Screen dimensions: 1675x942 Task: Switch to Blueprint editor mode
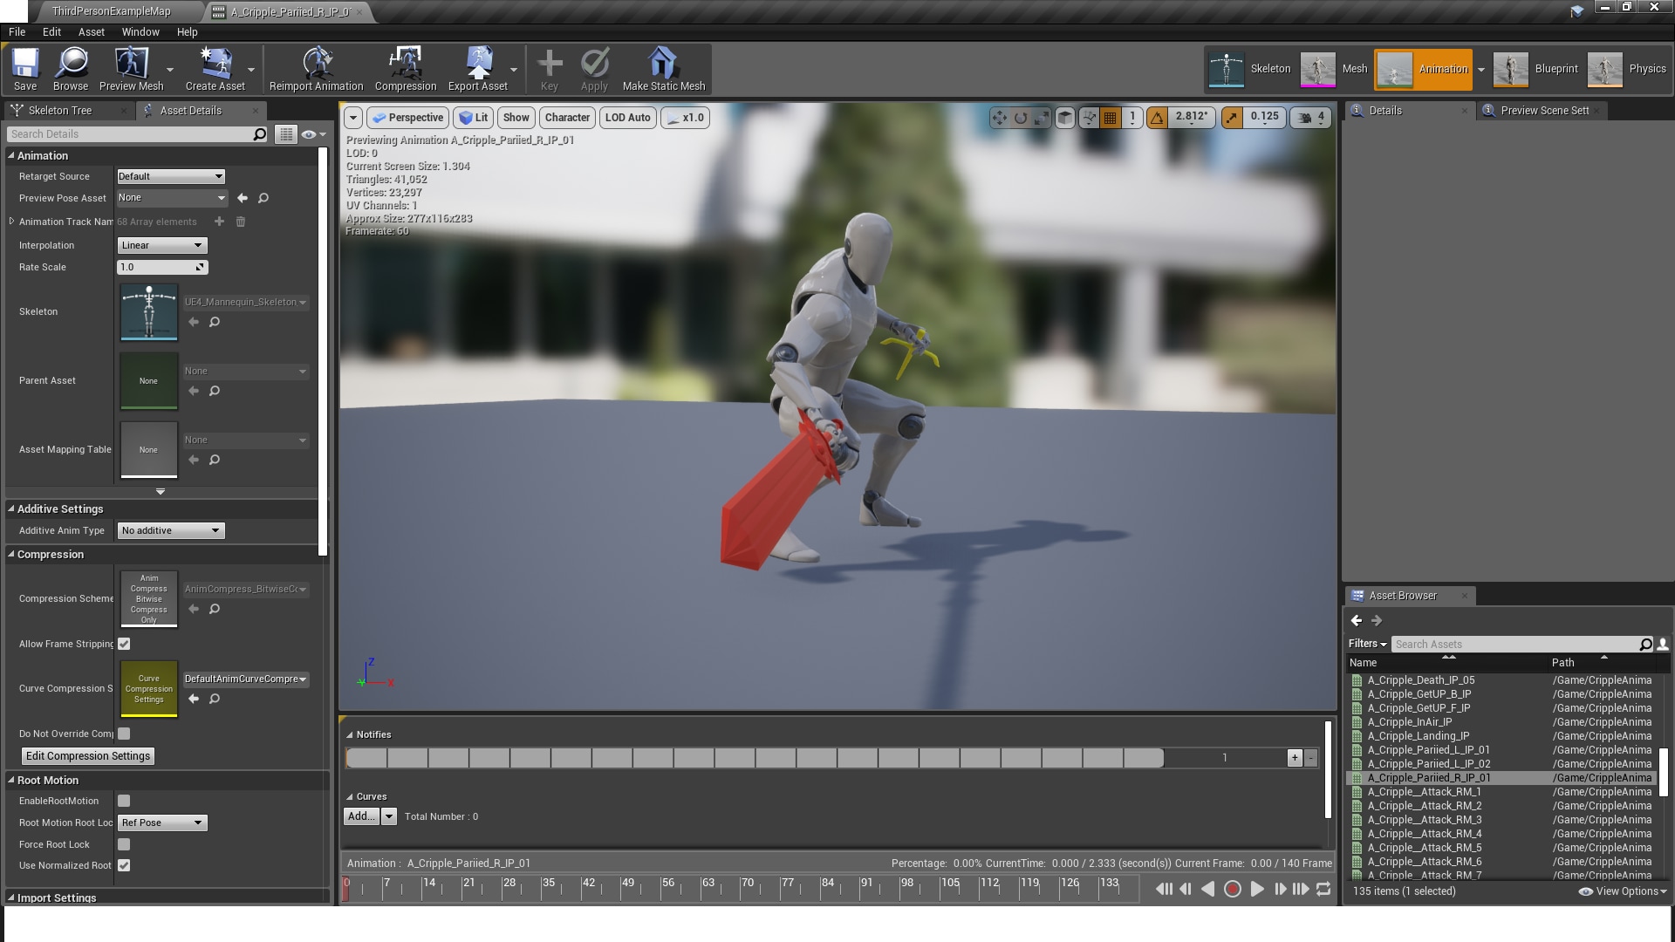tap(1535, 69)
